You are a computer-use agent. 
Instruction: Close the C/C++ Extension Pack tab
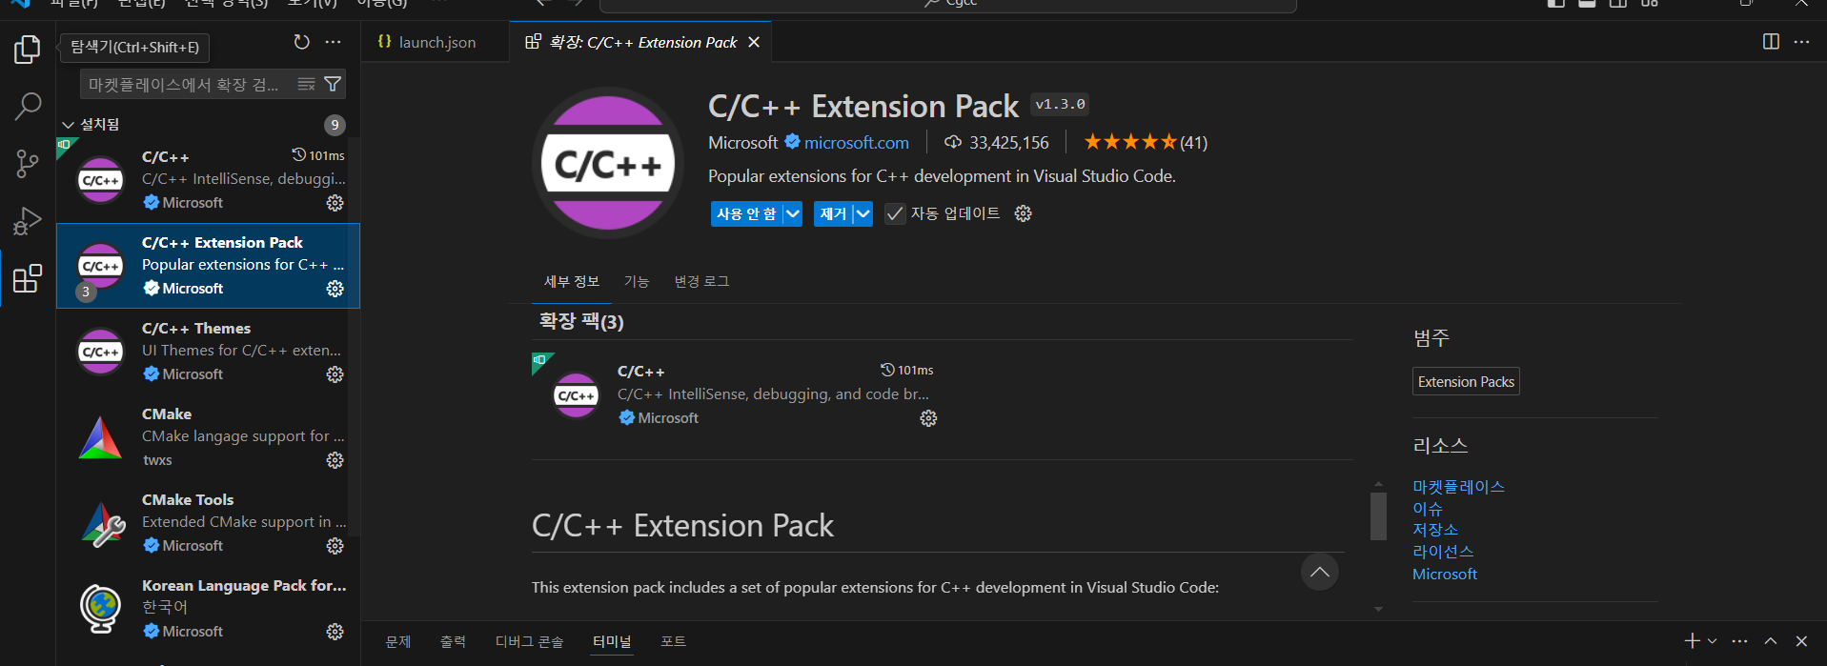click(x=754, y=42)
